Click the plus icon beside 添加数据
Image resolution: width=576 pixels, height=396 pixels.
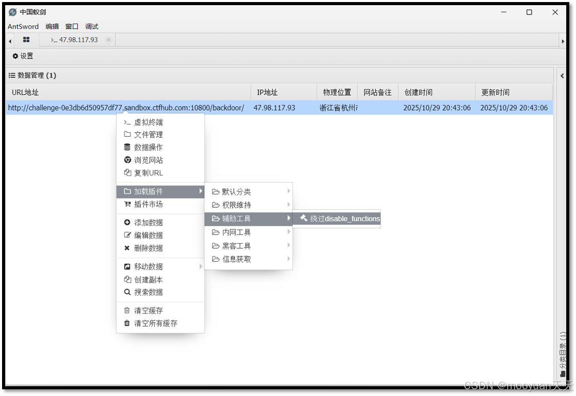coord(127,222)
